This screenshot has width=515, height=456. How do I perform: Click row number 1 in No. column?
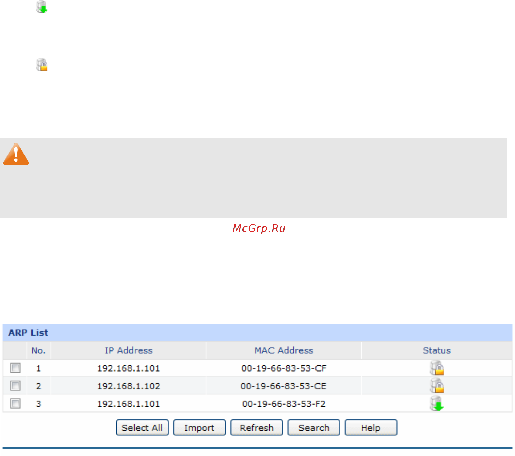[39, 368]
